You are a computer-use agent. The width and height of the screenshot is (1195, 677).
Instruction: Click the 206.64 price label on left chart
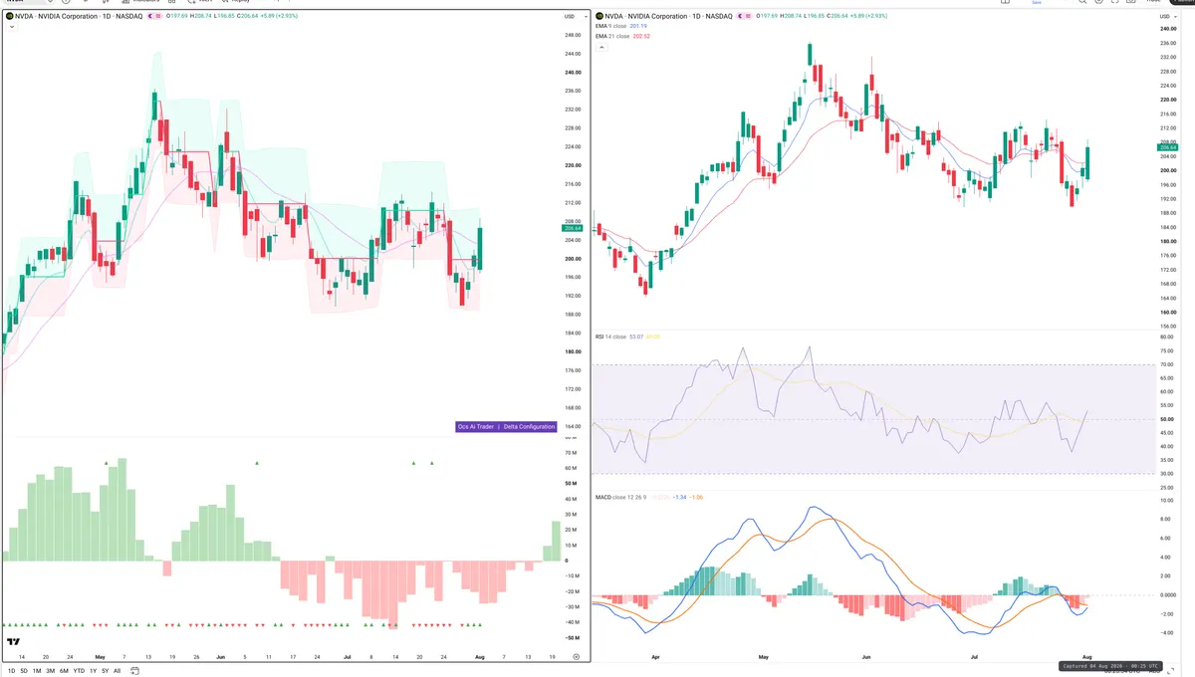point(572,228)
